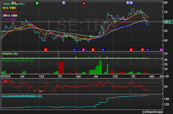Select the 200 d EMA legend label
173x114 pixels.
tap(10, 16)
